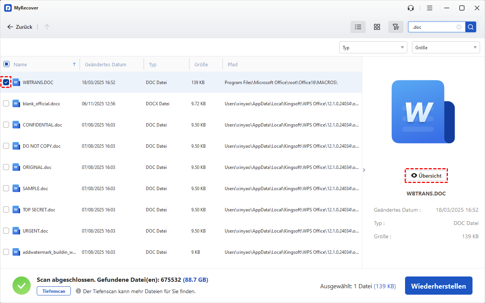This screenshot has height=303, width=485.
Task: Click the search magnifier button
Action: click(471, 27)
